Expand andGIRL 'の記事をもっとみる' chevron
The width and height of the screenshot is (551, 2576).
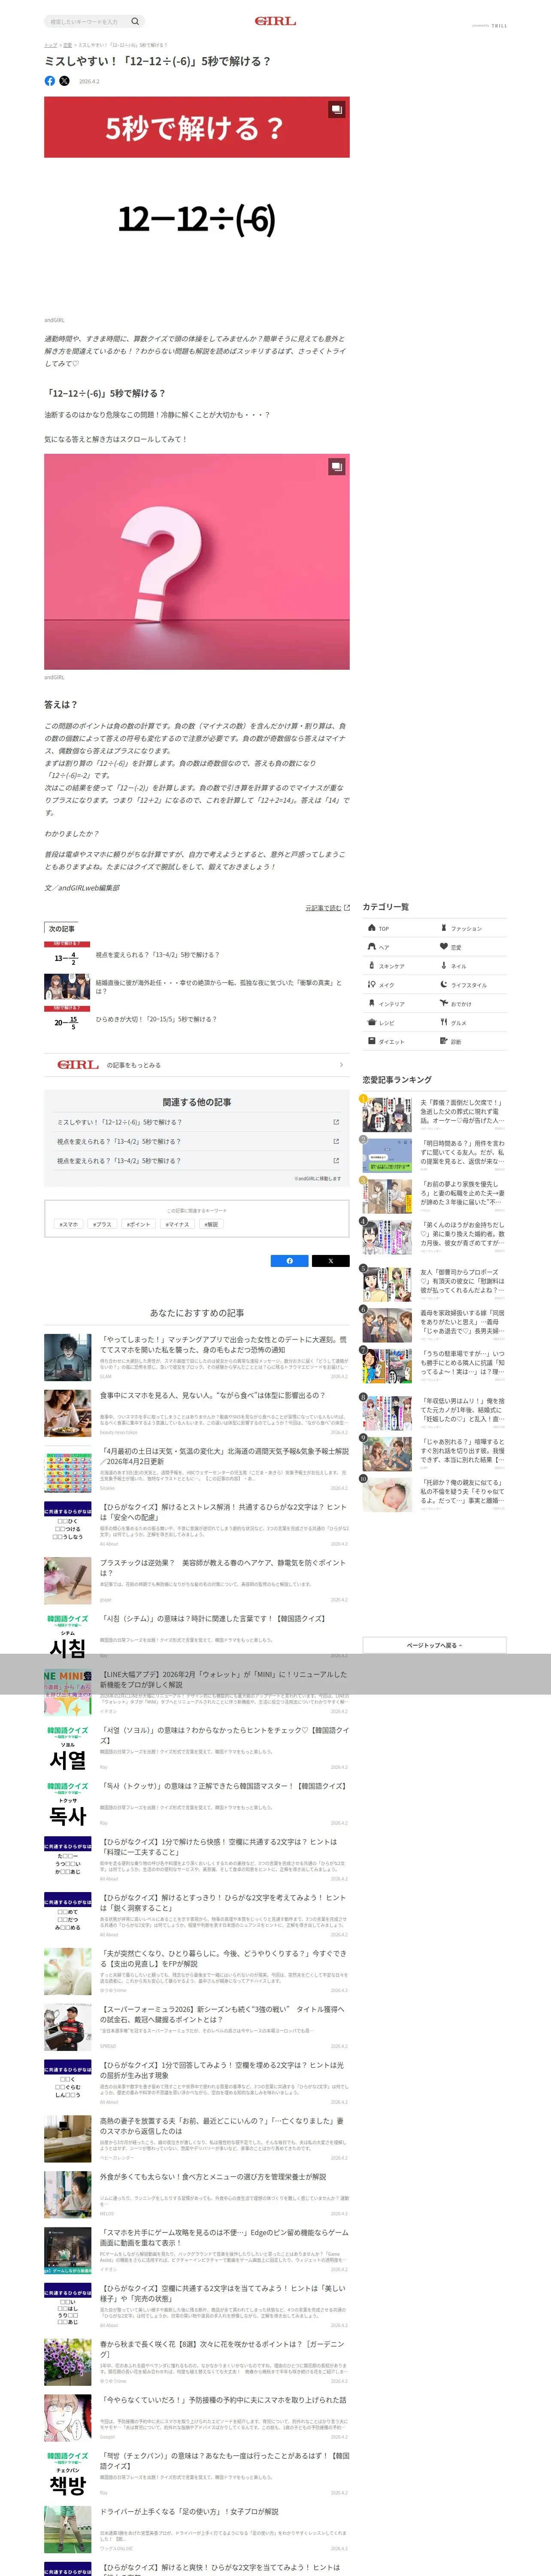pyautogui.click(x=341, y=1065)
